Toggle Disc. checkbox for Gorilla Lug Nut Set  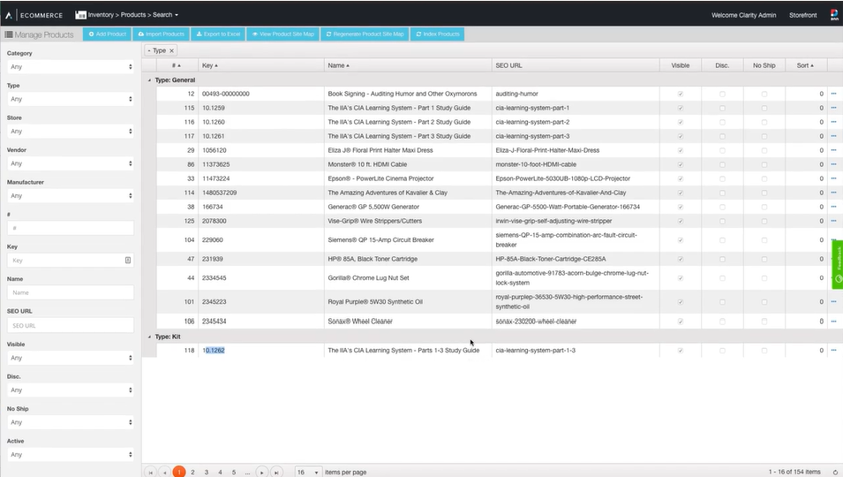point(722,278)
